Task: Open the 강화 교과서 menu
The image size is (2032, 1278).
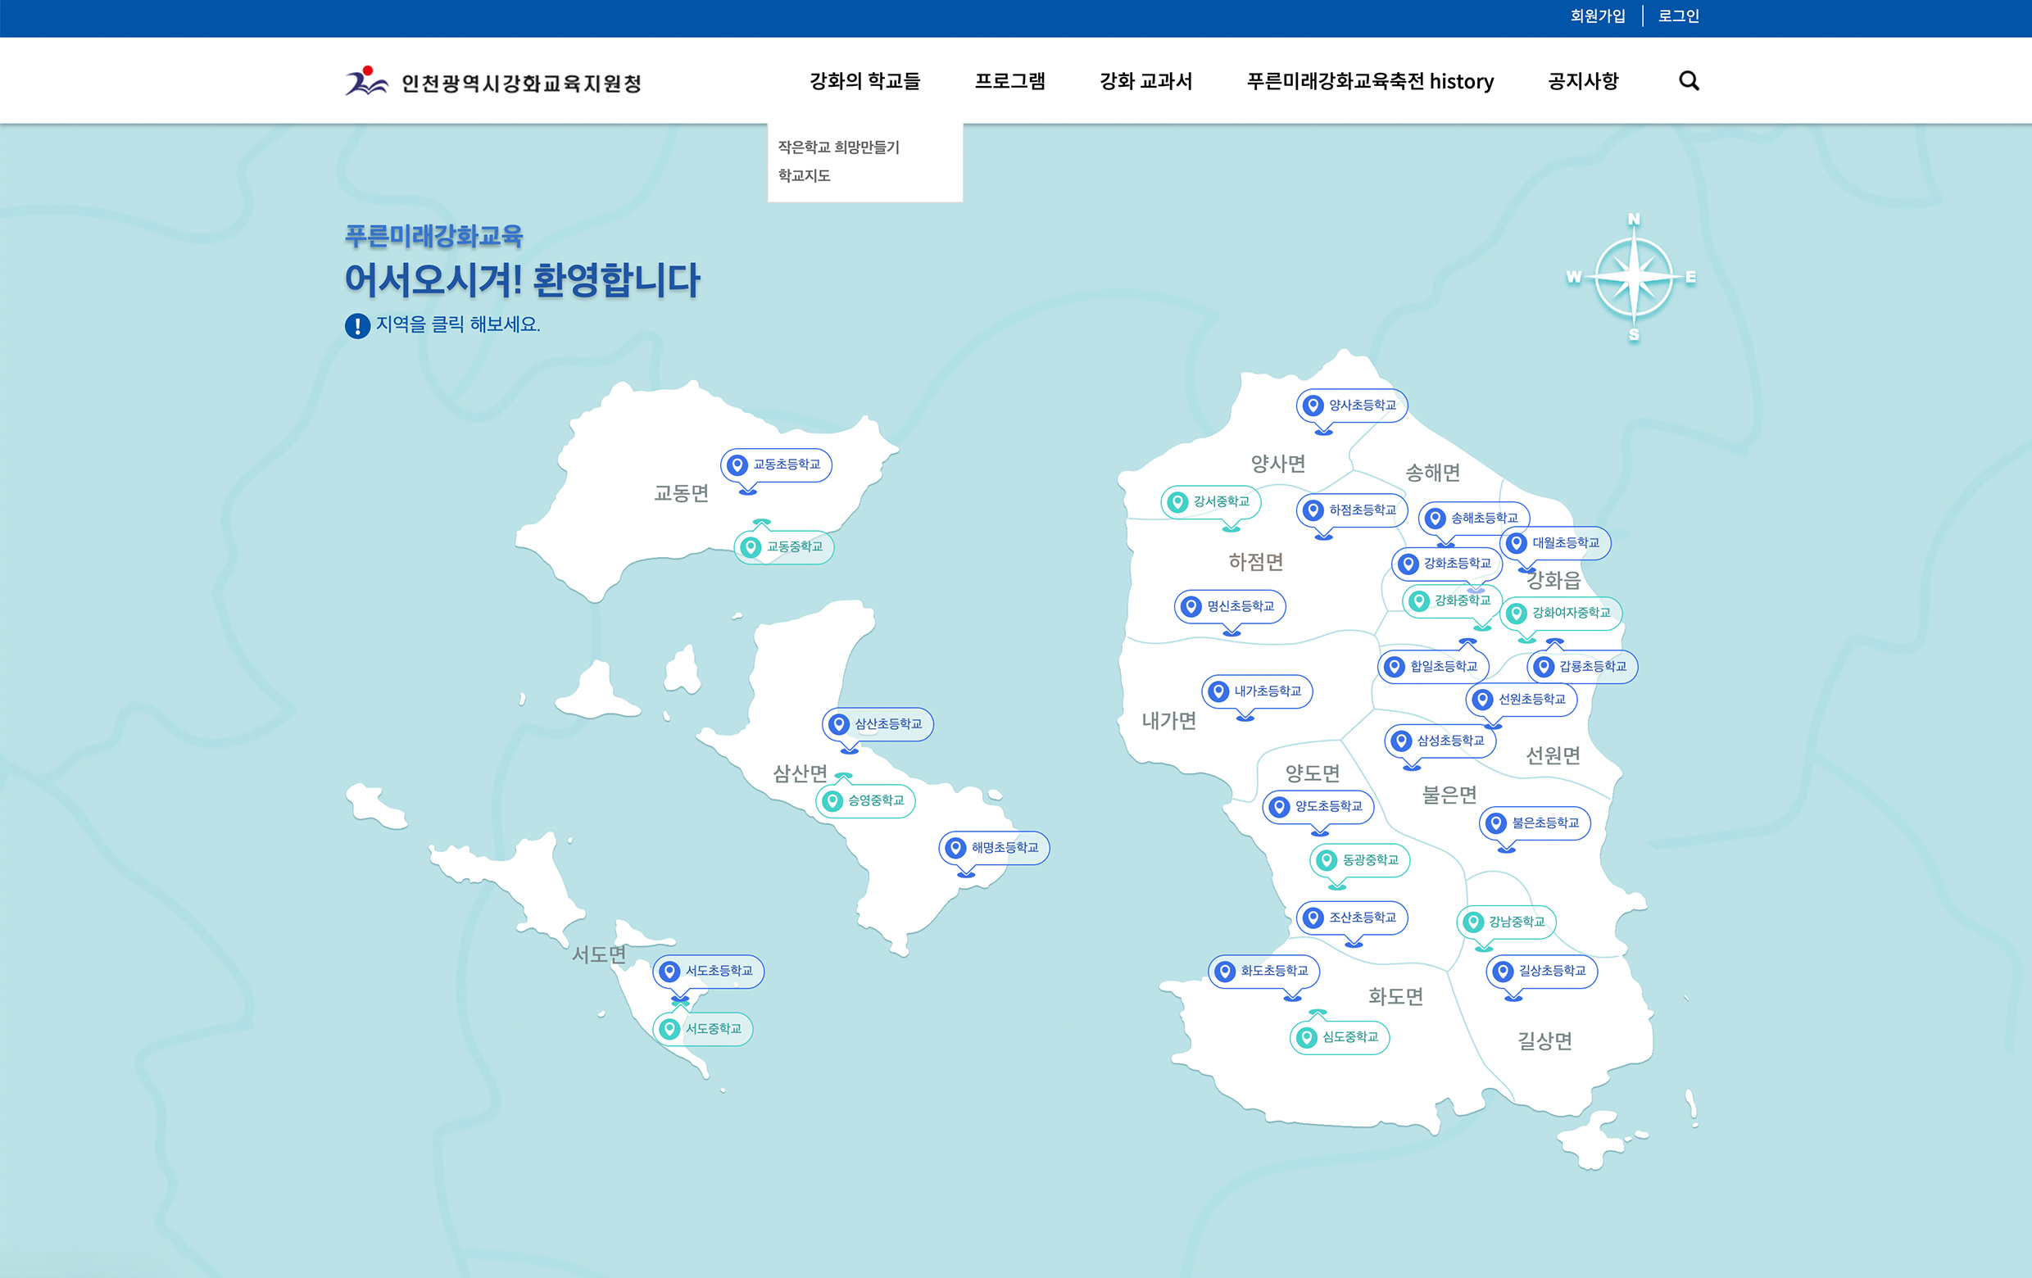Action: tap(1146, 81)
